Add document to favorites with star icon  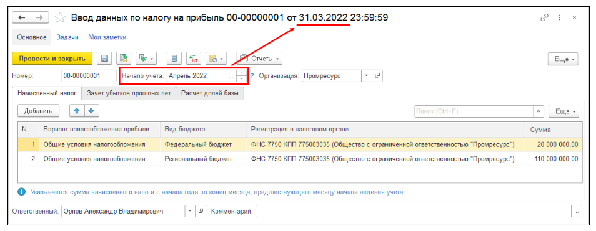coord(60,18)
